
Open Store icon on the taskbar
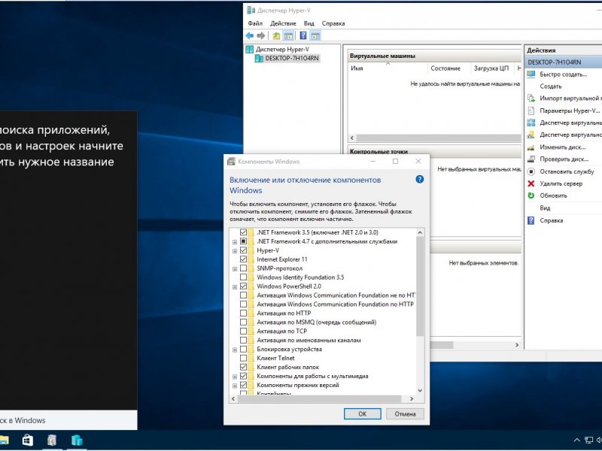(28, 440)
